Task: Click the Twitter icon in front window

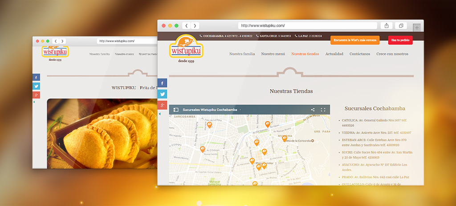Action: tap(163, 94)
